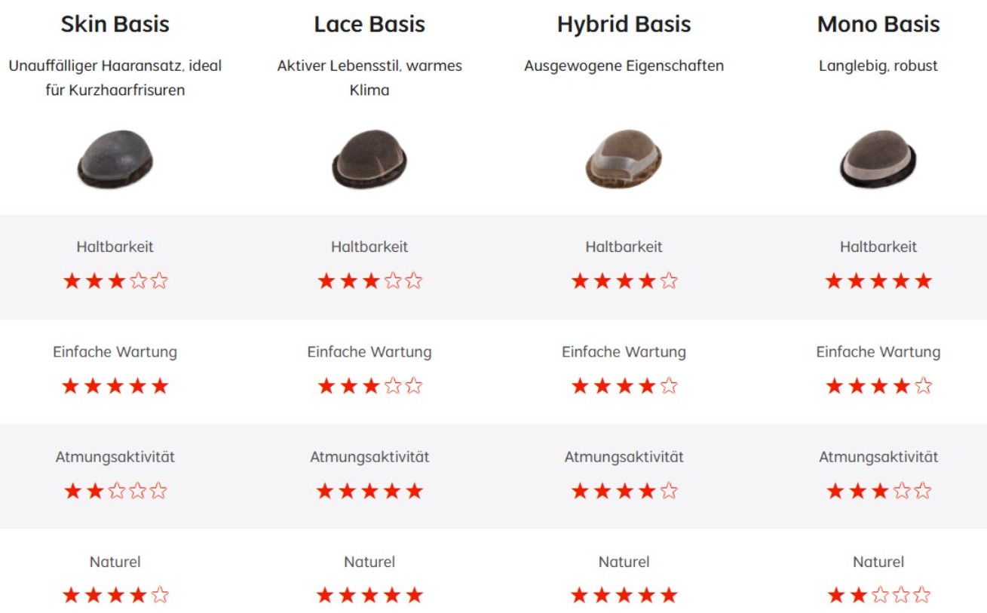The width and height of the screenshot is (987, 613).
Task: Click Skin Basis Haltbarkeit star rating
Action: tap(115, 282)
